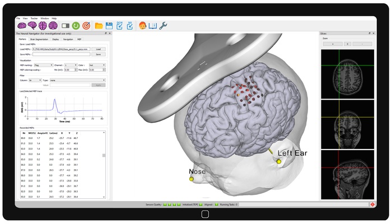Toggle the gray switch icon in toolbar
This screenshot has width=392, height=224.
(66, 26)
